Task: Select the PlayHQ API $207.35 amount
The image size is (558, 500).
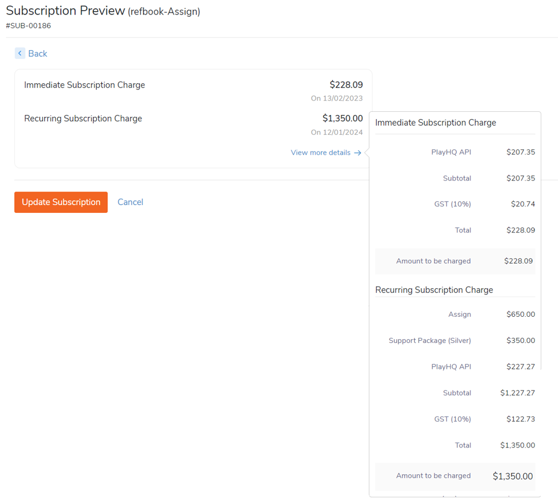Action: pyautogui.click(x=520, y=152)
